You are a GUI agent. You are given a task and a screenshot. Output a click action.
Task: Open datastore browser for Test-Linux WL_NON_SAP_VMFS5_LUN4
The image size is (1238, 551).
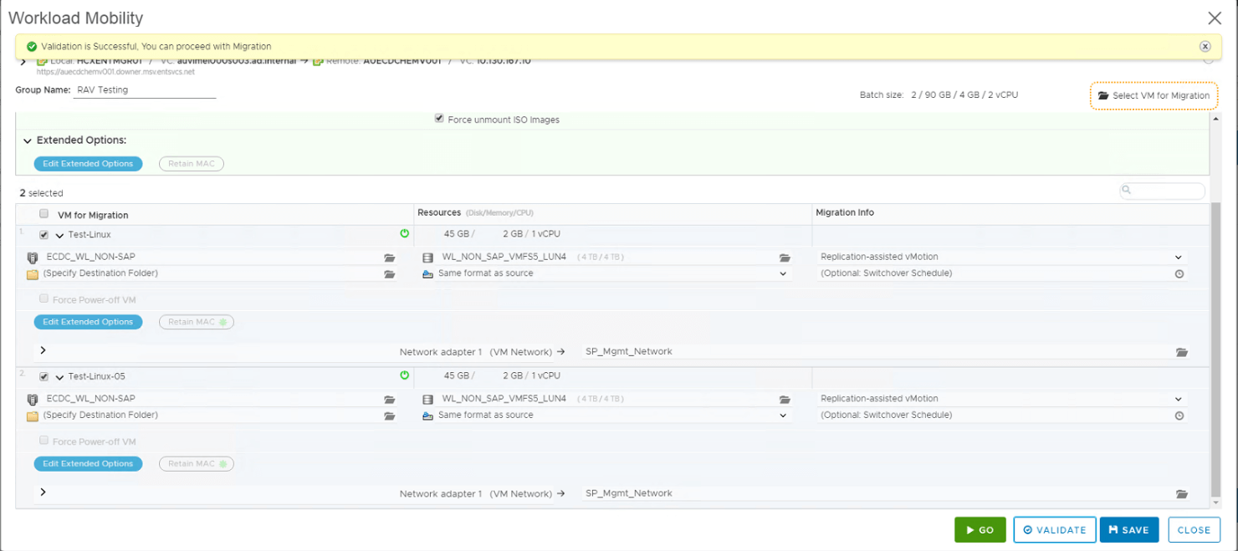point(785,258)
